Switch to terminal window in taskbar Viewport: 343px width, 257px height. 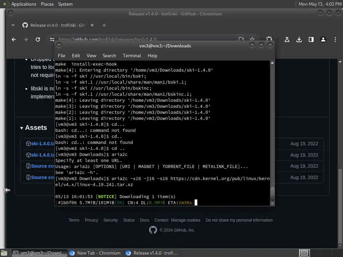(x=40, y=253)
